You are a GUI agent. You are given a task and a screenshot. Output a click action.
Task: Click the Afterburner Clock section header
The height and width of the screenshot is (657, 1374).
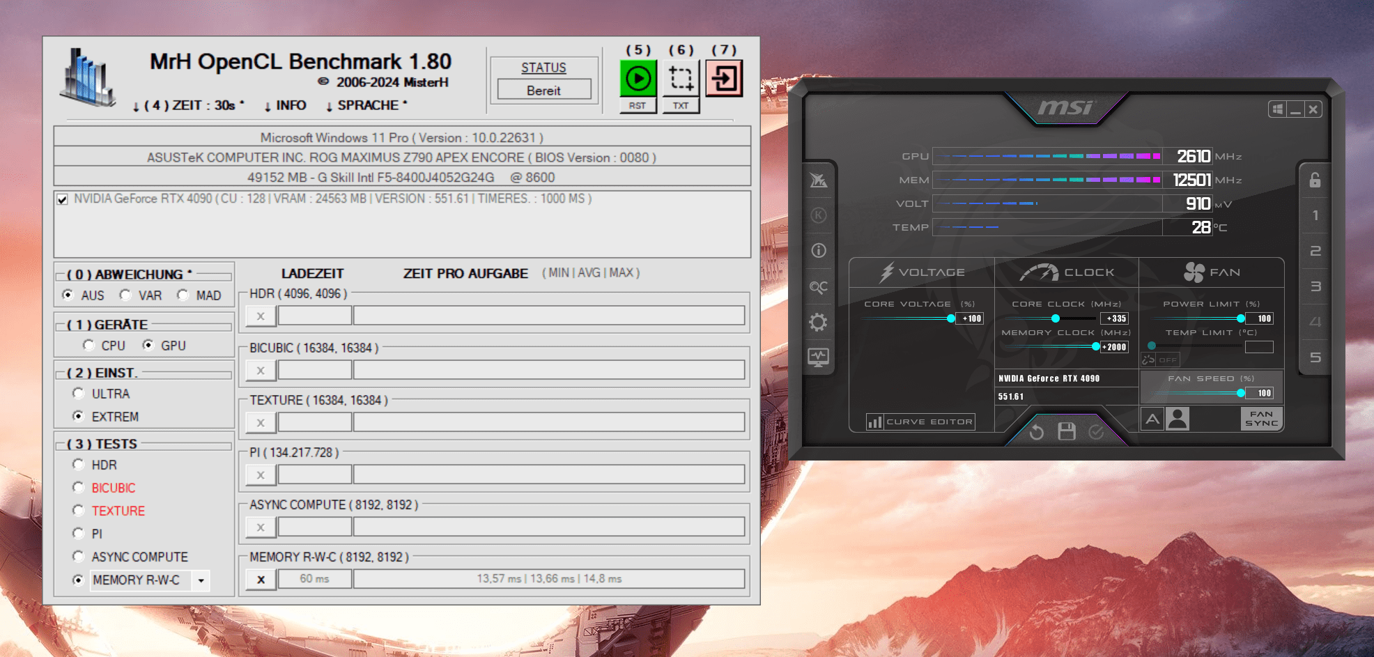(1067, 272)
